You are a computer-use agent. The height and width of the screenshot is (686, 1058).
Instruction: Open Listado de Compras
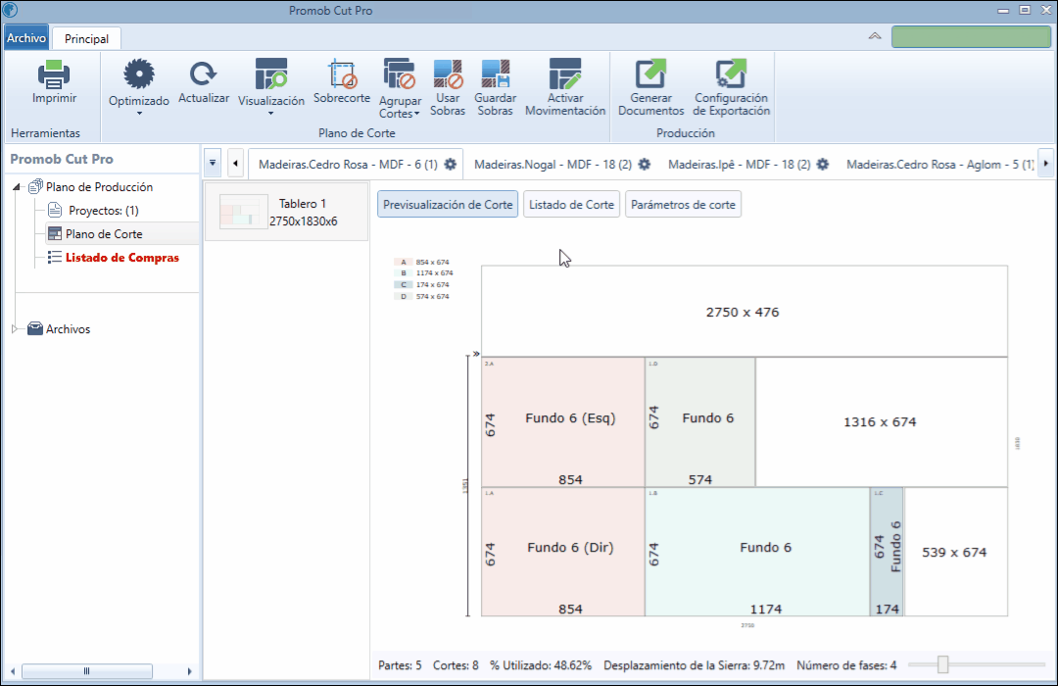122,258
